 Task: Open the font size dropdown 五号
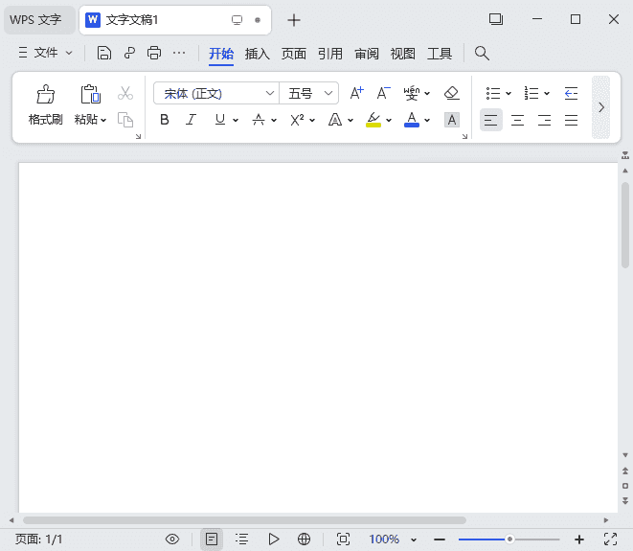[x=308, y=93]
